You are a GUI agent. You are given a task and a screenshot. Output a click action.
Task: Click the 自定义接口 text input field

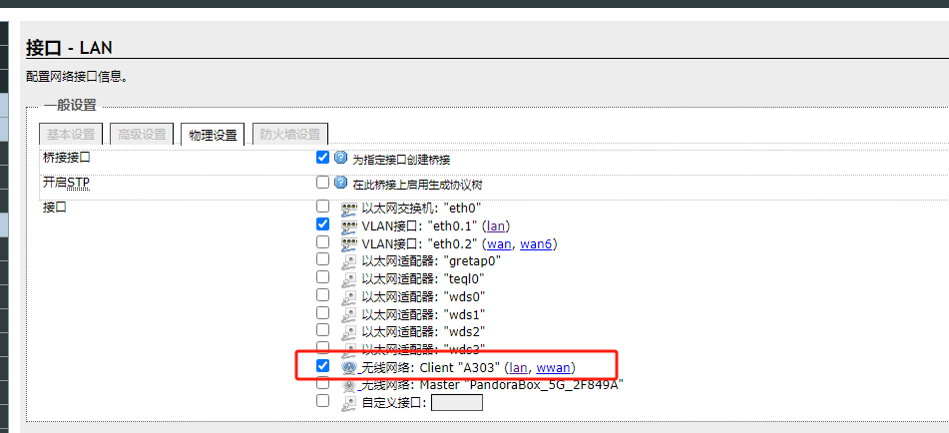tap(456, 403)
